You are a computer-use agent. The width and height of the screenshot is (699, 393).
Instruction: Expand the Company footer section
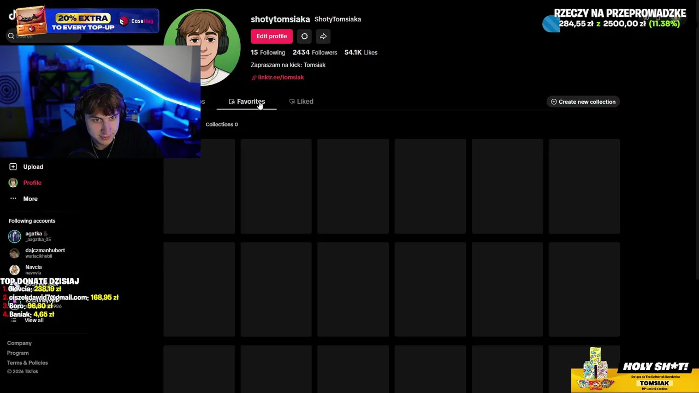coord(19,343)
